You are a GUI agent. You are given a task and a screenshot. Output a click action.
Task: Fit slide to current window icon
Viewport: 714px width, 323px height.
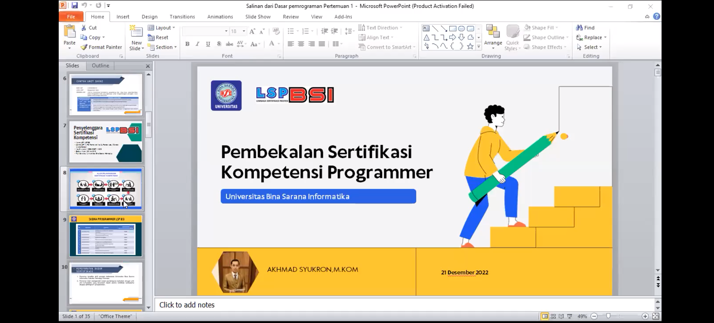655,317
